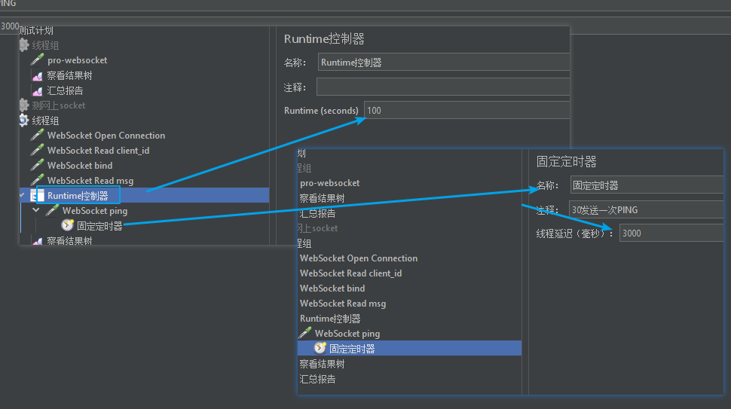Image resolution: width=731 pixels, height=409 pixels.
Task: Click the 注释 field reading 30发送一次PING
Action: click(646, 209)
